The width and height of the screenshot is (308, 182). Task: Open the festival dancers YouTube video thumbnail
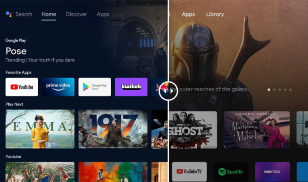click(x=40, y=172)
